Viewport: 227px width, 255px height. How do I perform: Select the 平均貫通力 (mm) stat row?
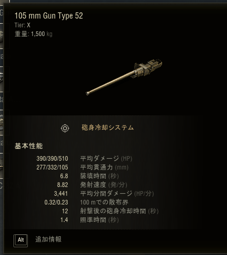point(83,167)
